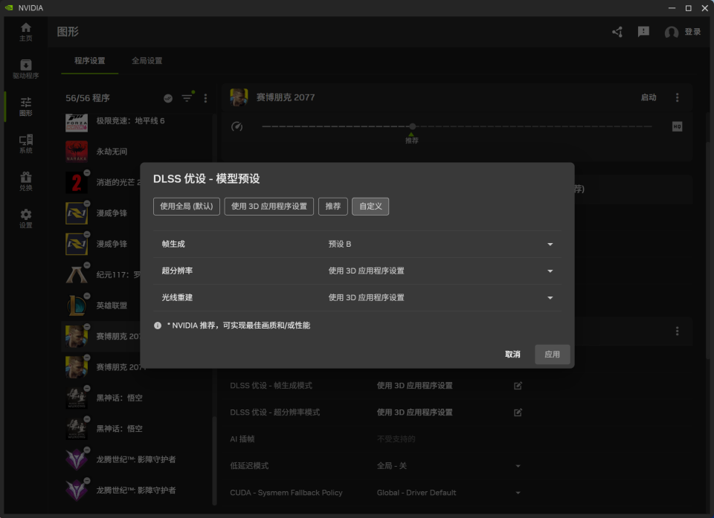Click 取消 to cancel the dialog

tap(512, 354)
